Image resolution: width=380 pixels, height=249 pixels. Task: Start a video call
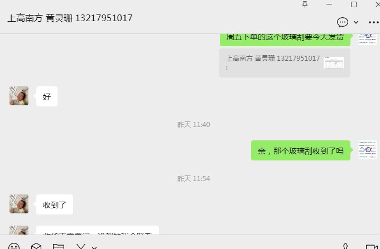point(372,247)
